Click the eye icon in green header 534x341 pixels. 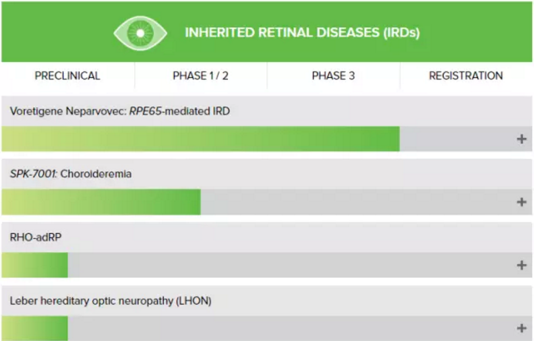click(140, 33)
